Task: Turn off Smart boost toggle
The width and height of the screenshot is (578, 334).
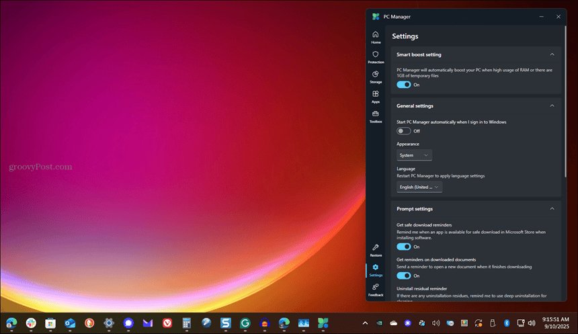Action: pyautogui.click(x=404, y=85)
